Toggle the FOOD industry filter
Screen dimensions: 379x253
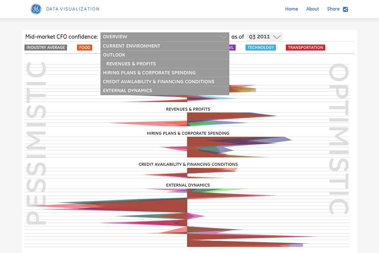[x=85, y=48]
